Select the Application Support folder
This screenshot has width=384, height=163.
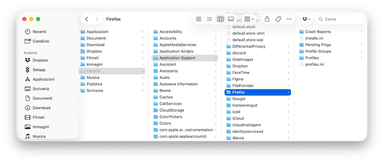(x=185, y=58)
